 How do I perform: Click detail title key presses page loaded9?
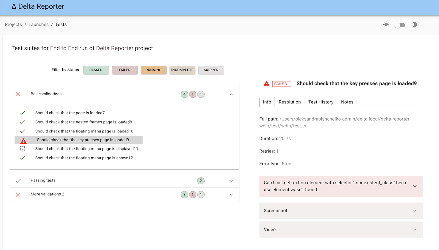pyautogui.click(x=356, y=84)
